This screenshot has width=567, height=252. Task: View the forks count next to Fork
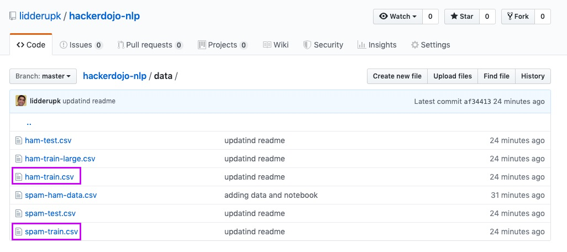click(x=543, y=16)
